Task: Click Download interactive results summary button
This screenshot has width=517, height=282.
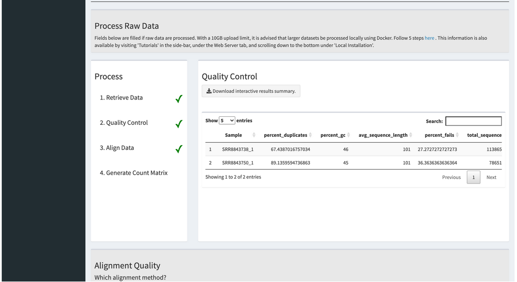Action: 251,91
